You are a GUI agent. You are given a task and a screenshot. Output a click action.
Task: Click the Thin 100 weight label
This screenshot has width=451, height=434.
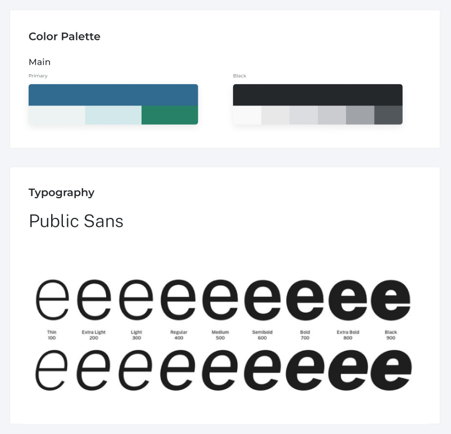[x=52, y=335]
